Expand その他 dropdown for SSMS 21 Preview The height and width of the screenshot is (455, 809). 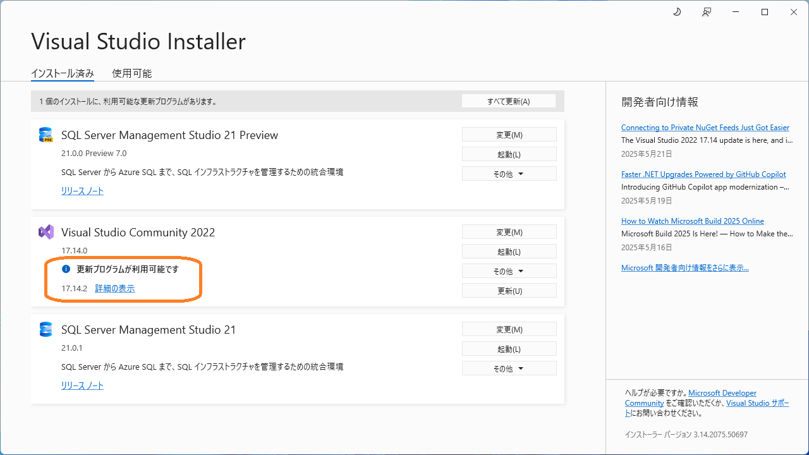509,174
